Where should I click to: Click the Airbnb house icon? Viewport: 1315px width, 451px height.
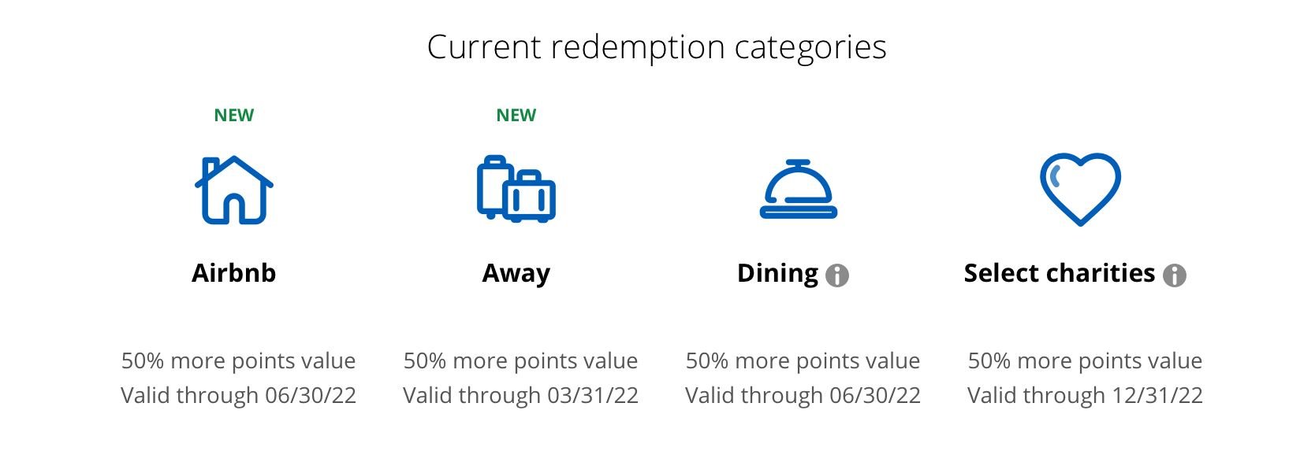(x=233, y=190)
